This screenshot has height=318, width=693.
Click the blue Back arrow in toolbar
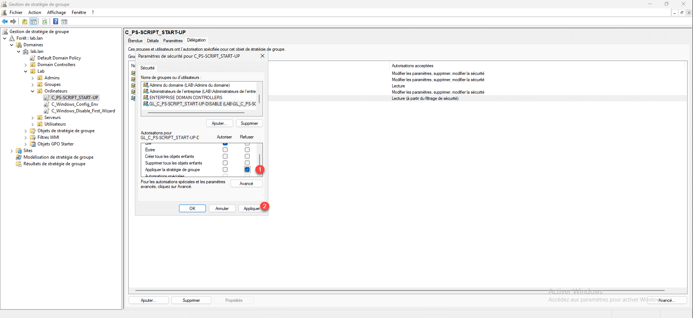point(5,21)
